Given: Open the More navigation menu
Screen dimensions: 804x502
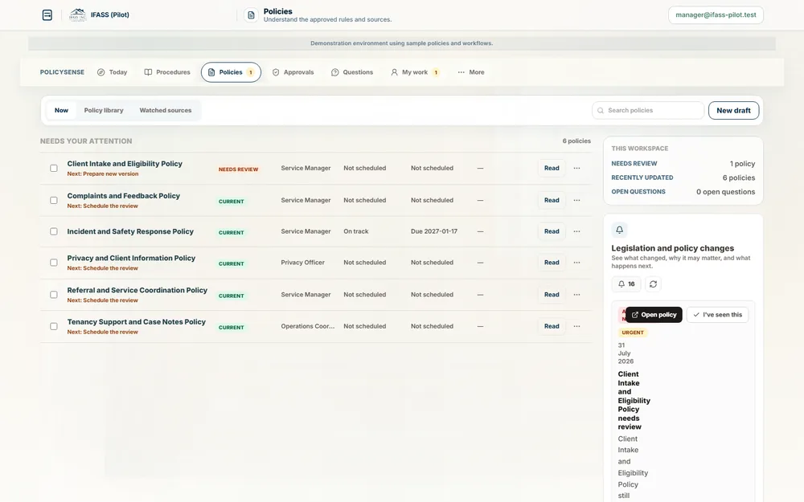Looking at the screenshot, I should pos(470,72).
